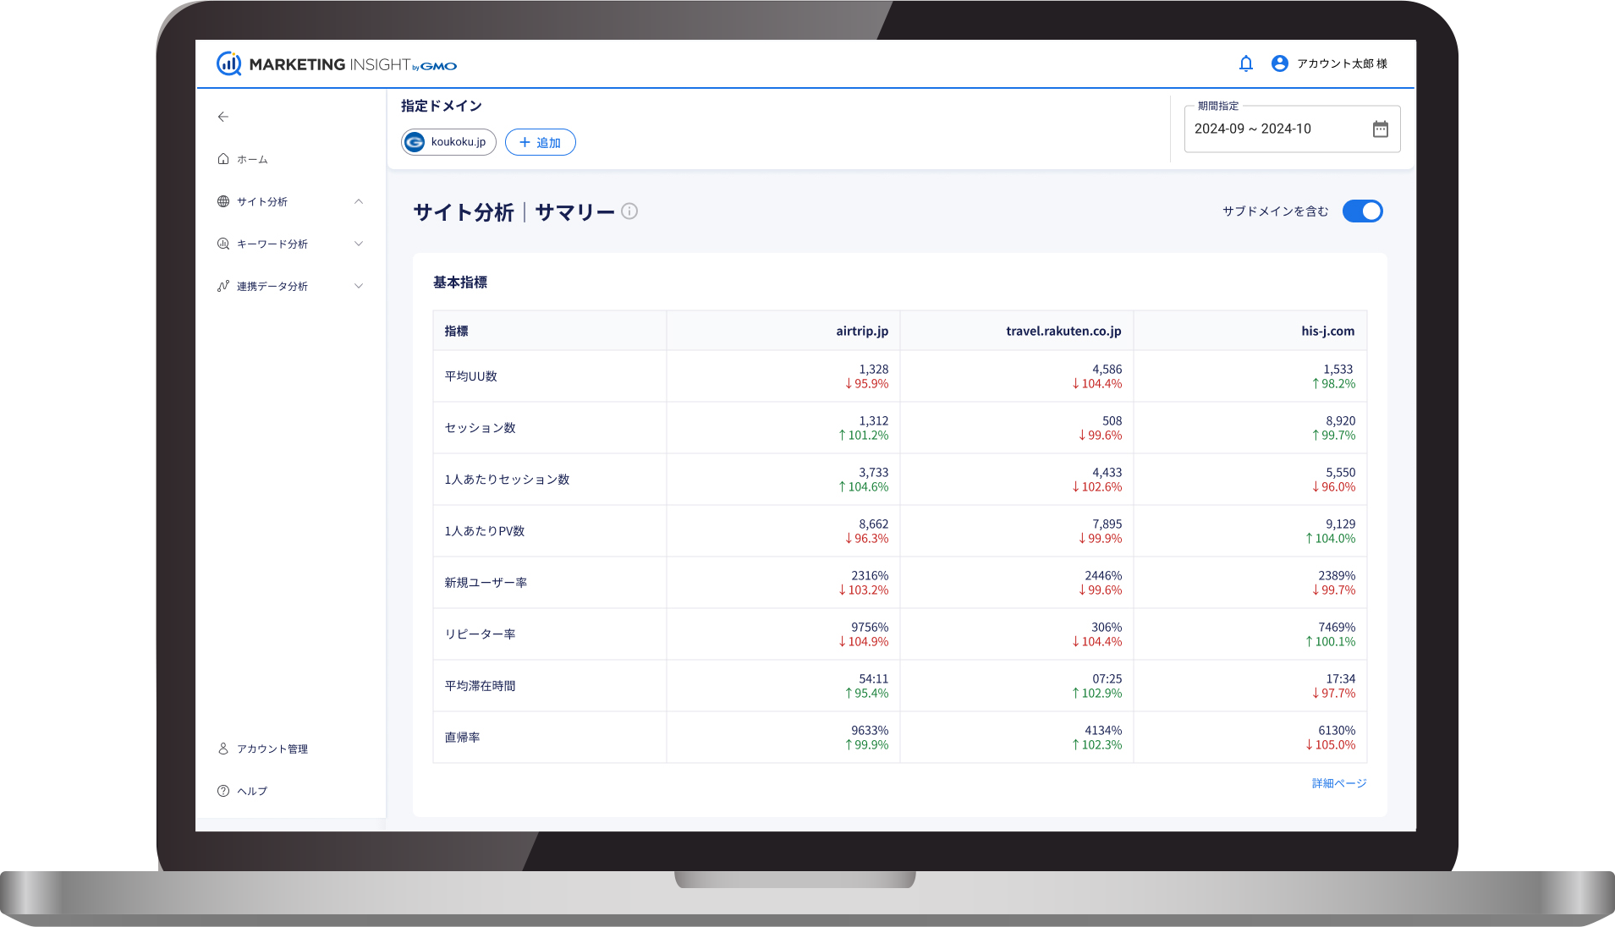Open the info icon beside サマリー

[628, 211]
